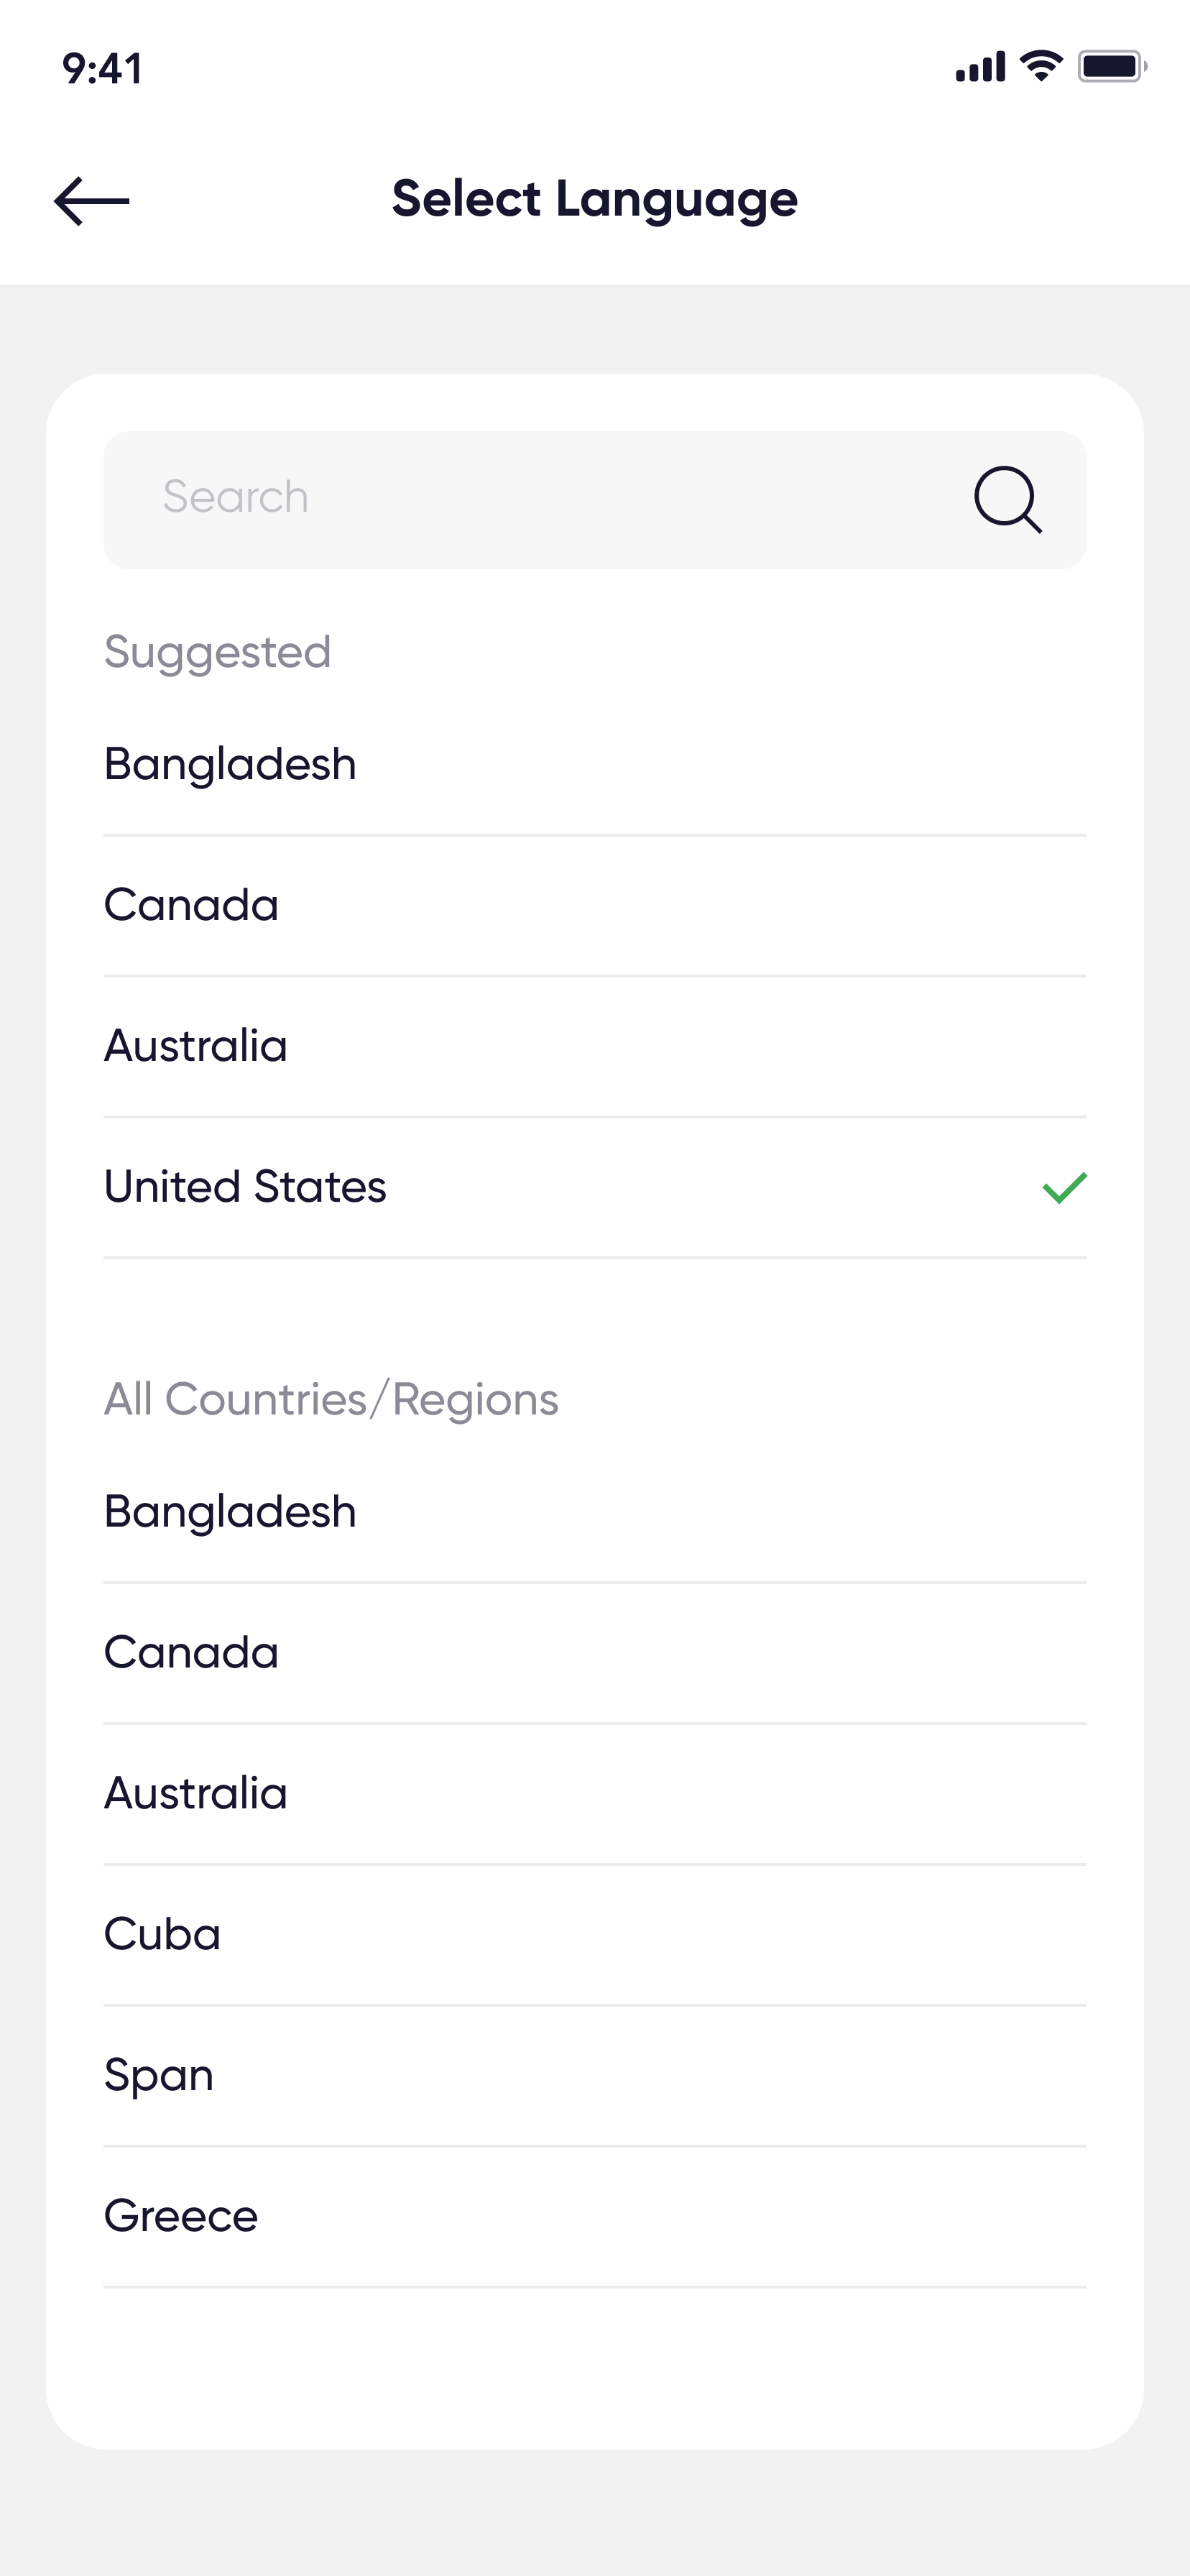1190x2576 pixels.
Task: Tap the Wi-Fi status icon
Action: [1041, 67]
